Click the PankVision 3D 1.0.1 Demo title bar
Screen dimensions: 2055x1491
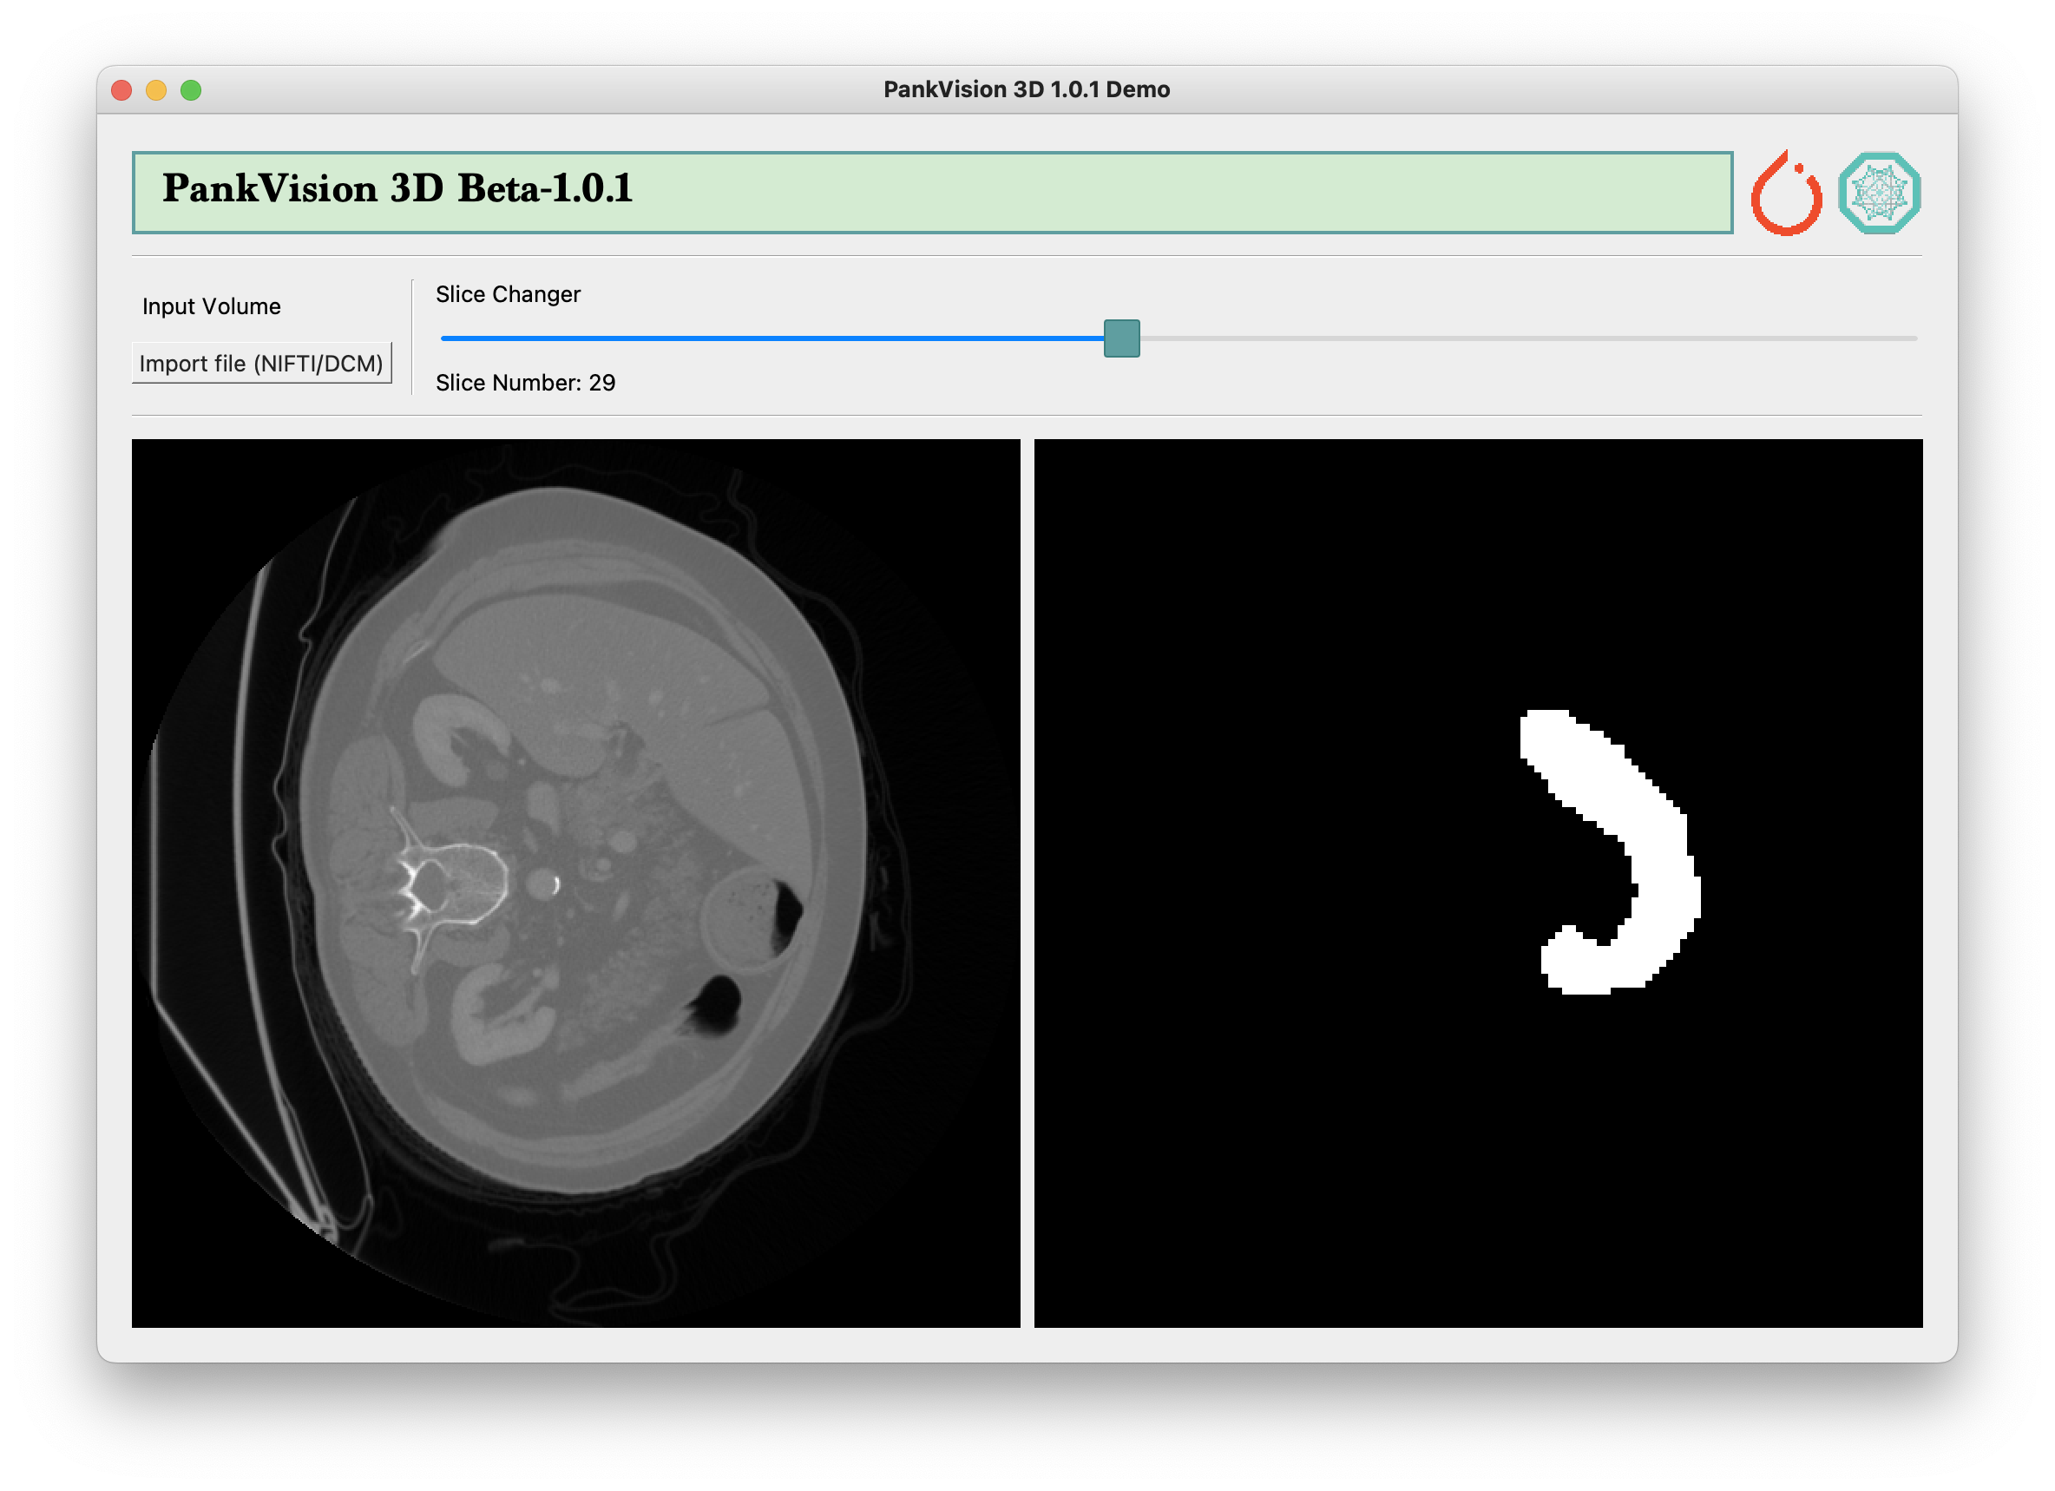1026,89
